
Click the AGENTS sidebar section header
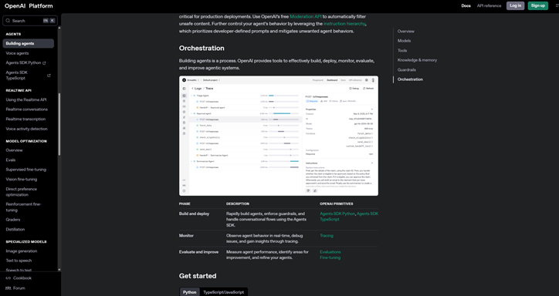pyautogui.click(x=13, y=34)
